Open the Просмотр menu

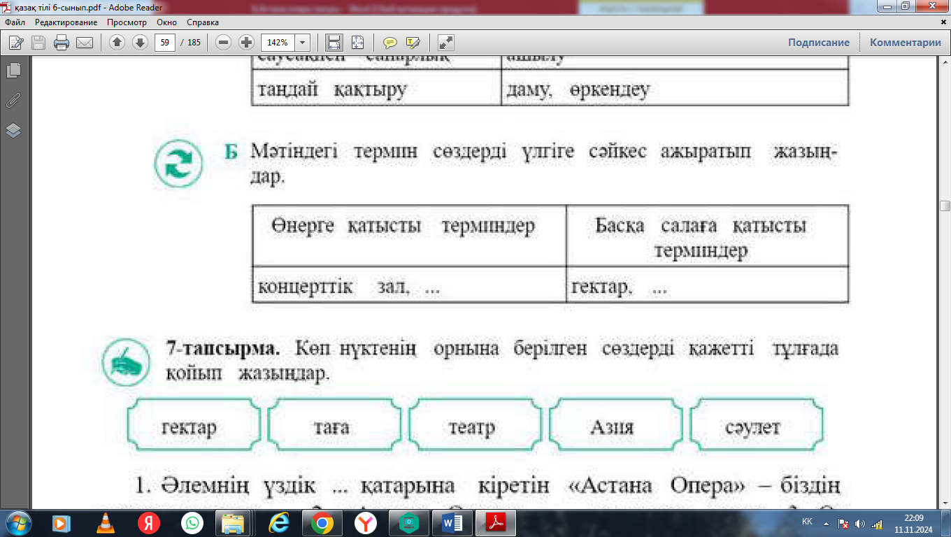tap(127, 22)
